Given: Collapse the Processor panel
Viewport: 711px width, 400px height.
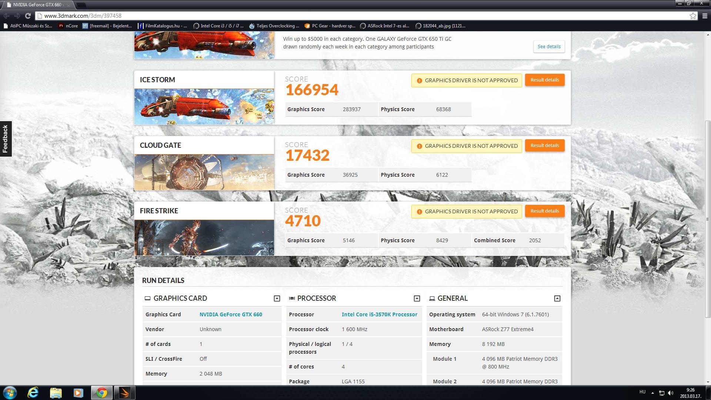Looking at the screenshot, I should click(417, 299).
